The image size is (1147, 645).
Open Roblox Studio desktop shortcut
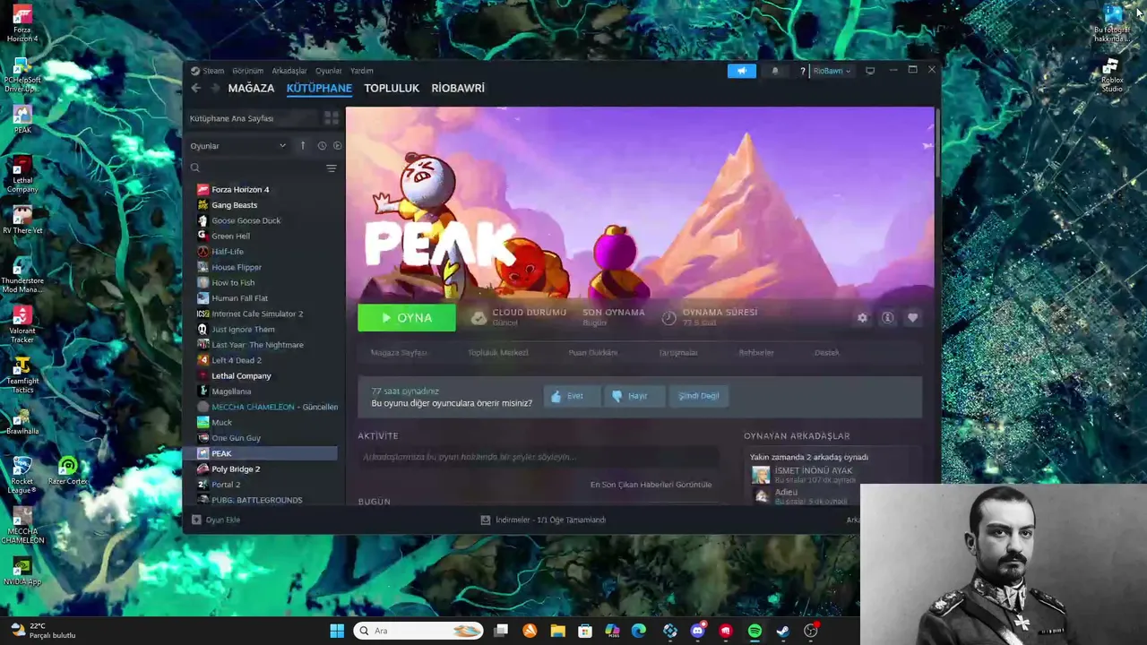click(1111, 75)
